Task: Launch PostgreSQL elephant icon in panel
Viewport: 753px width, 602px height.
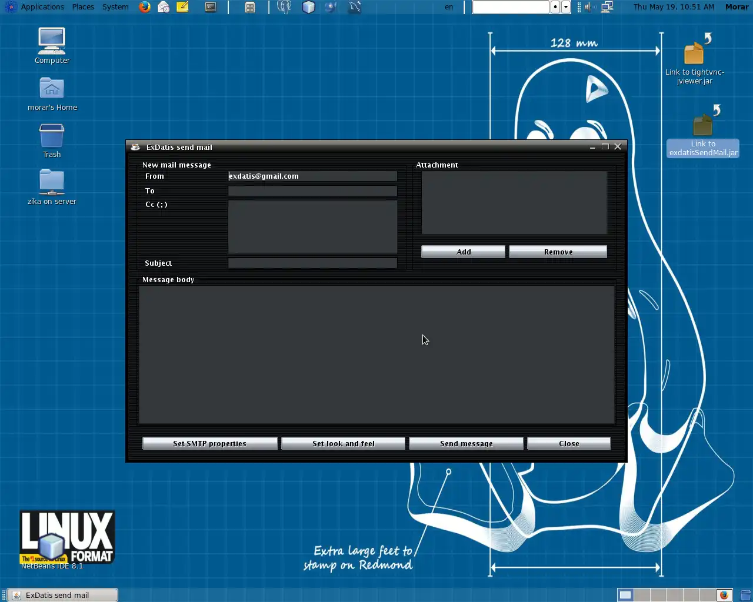Action: coord(284,7)
